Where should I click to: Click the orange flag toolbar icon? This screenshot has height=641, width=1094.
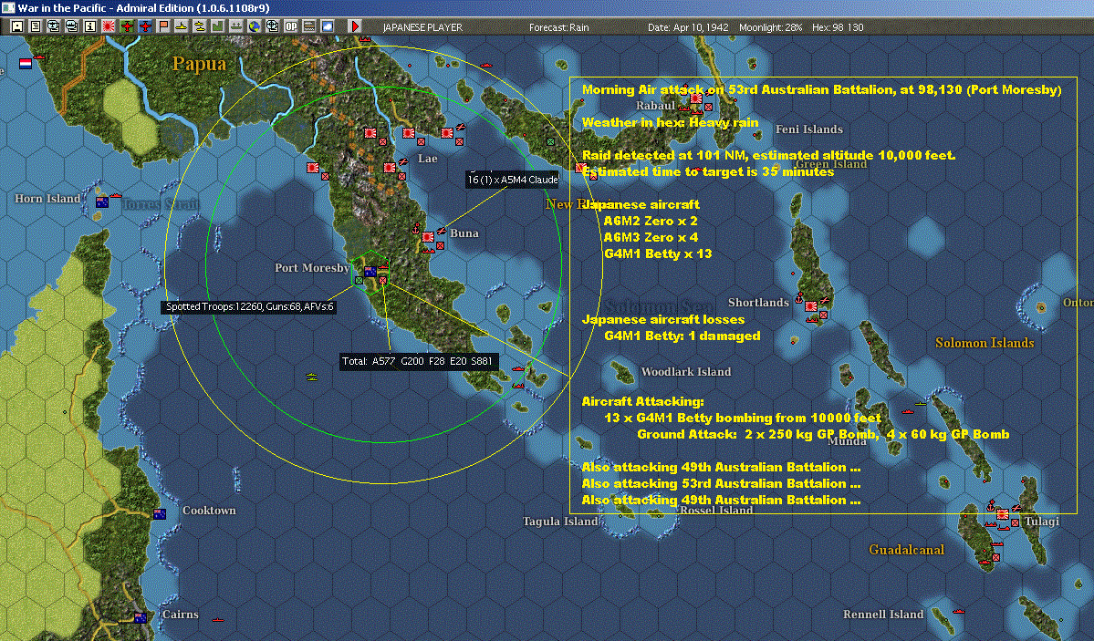tap(163, 26)
